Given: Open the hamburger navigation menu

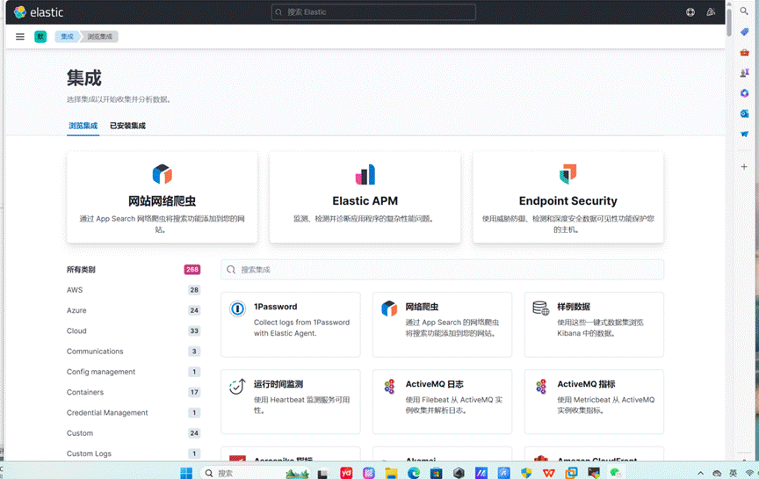Looking at the screenshot, I should click(20, 36).
